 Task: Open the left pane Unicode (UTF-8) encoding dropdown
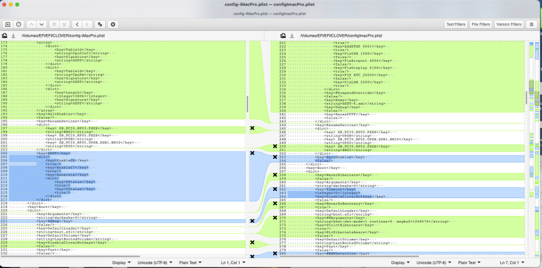tap(154, 263)
